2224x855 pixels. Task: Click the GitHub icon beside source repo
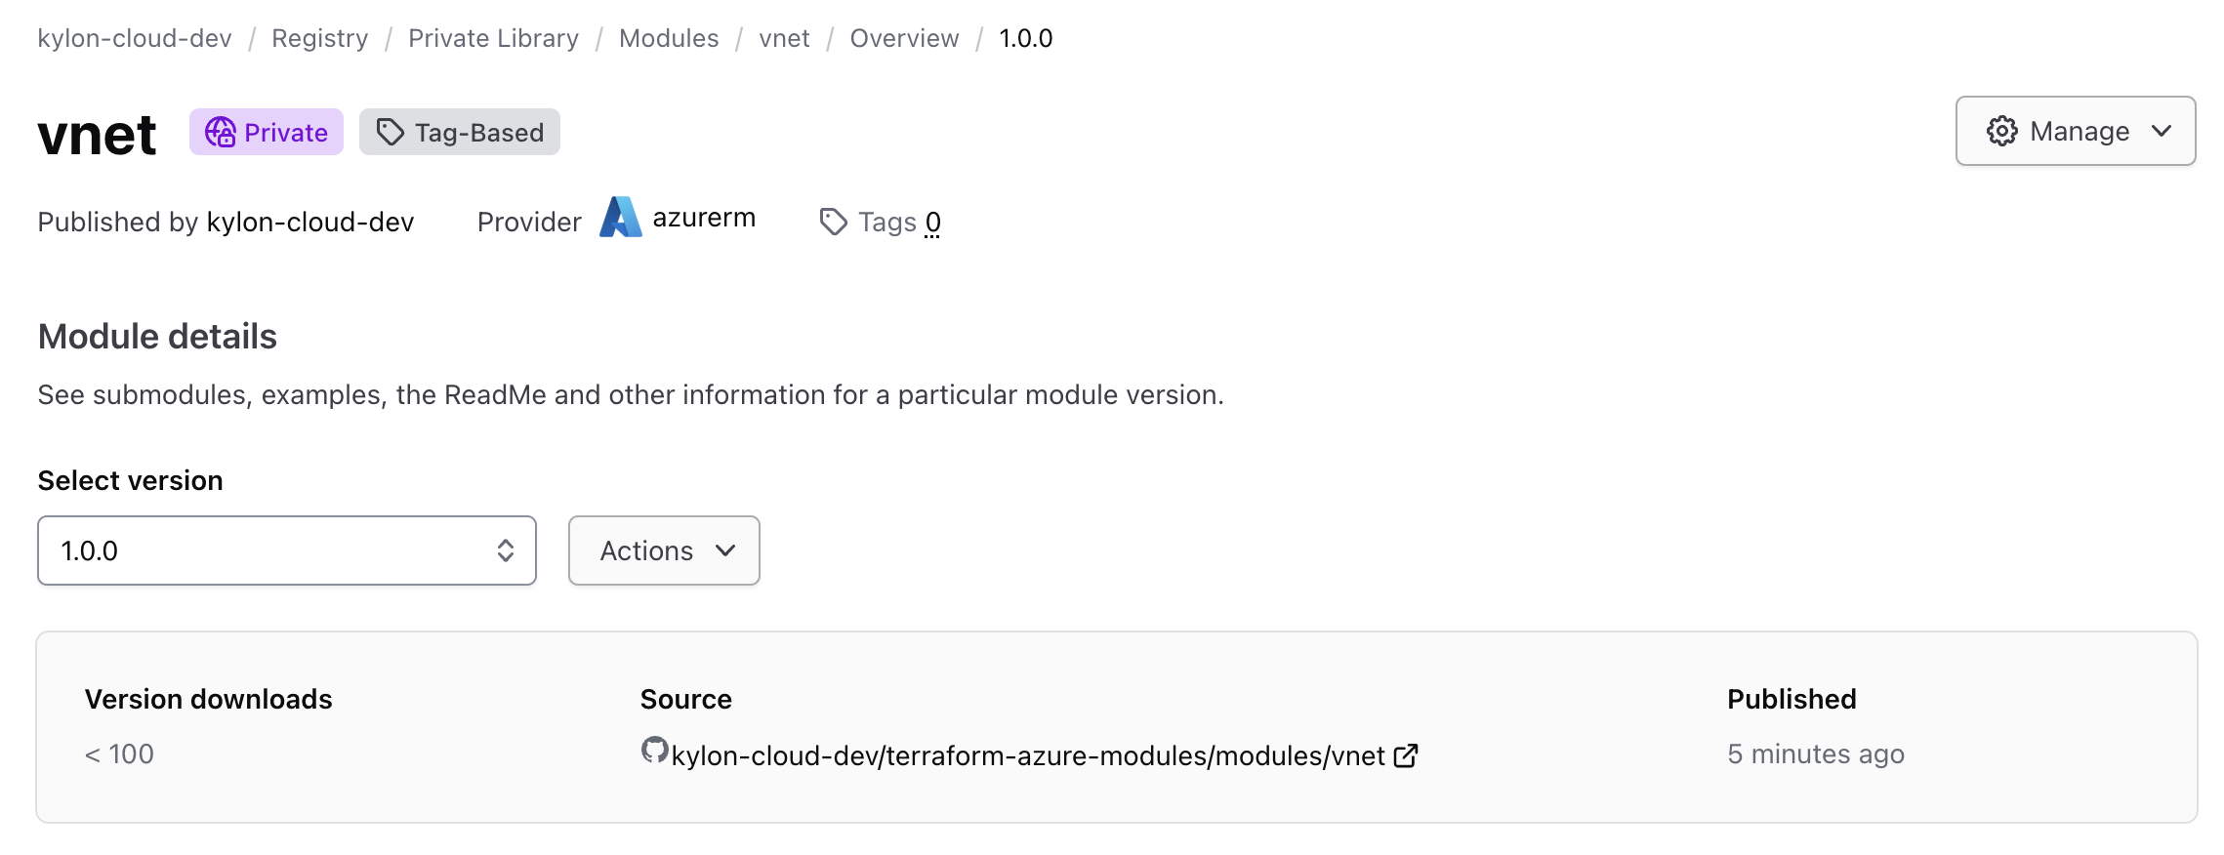click(x=654, y=750)
